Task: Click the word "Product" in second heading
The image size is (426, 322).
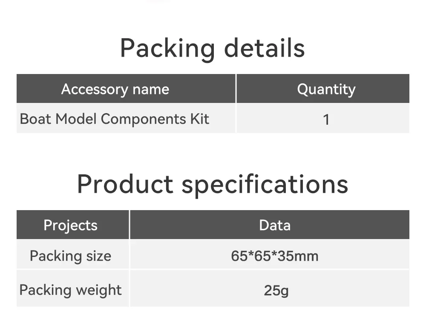Action: 125,184
